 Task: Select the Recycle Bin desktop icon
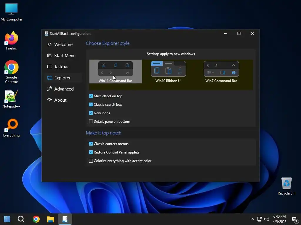tap(286, 186)
